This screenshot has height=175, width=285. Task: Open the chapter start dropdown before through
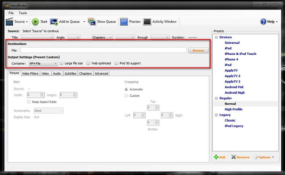125,37
